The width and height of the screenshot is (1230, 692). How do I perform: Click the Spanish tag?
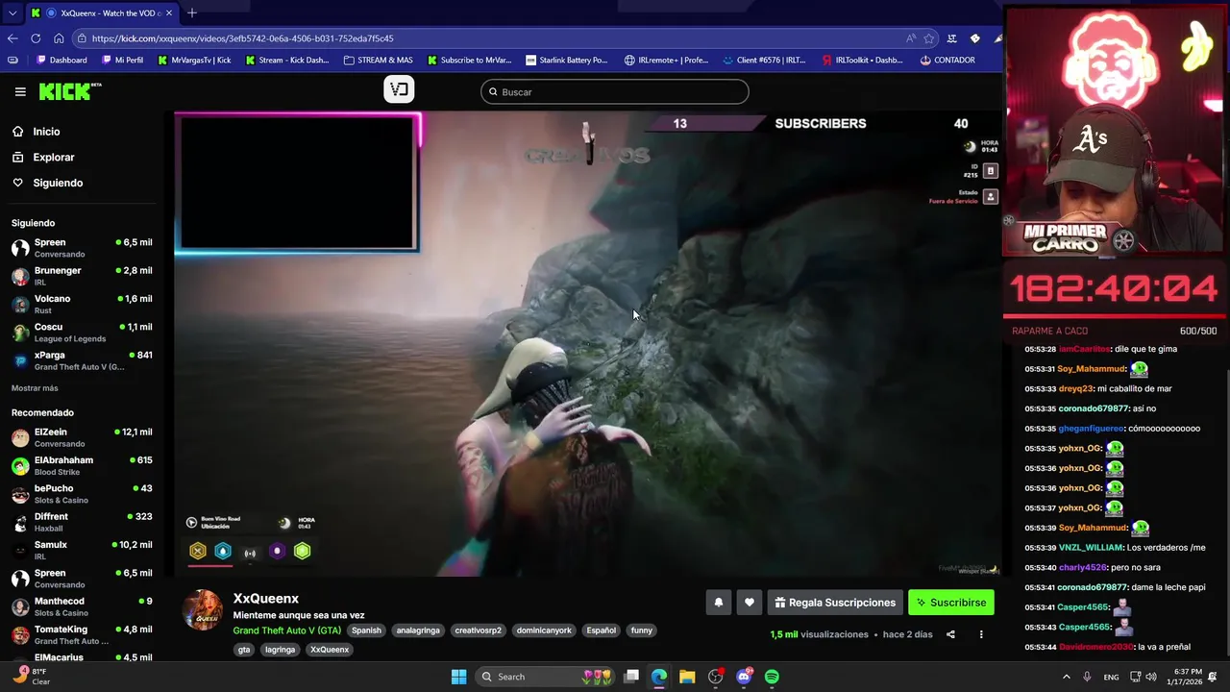point(366,630)
